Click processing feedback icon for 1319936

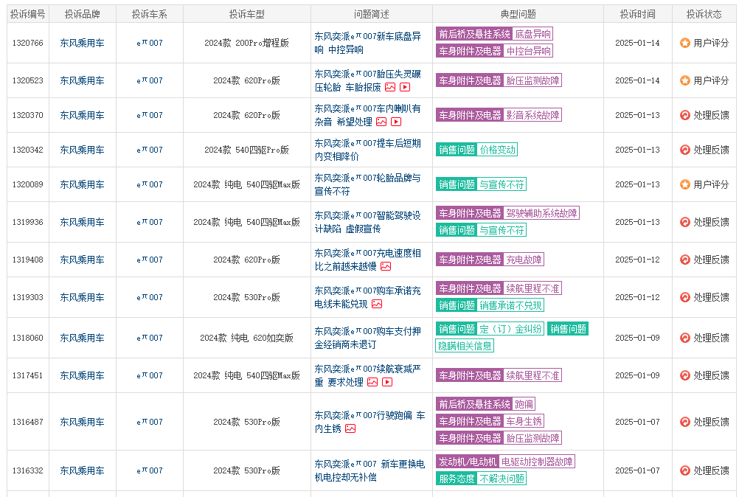[685, 222]
